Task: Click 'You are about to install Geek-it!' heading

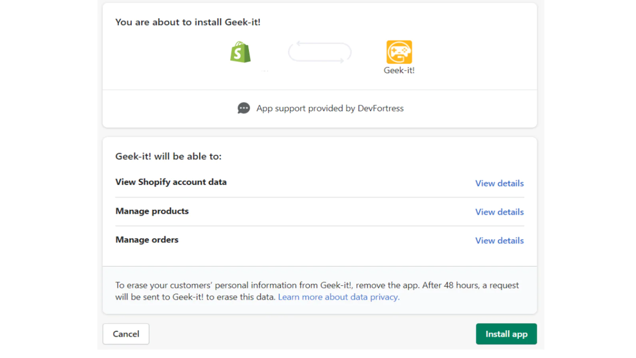Action: point(188,22)
